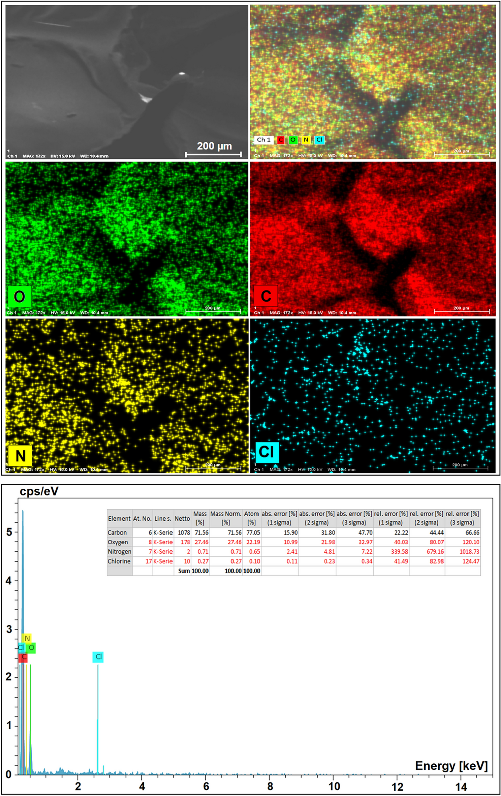
Task: Click the red C swatch in composite map legend
Action: click(x=281, y=140)
